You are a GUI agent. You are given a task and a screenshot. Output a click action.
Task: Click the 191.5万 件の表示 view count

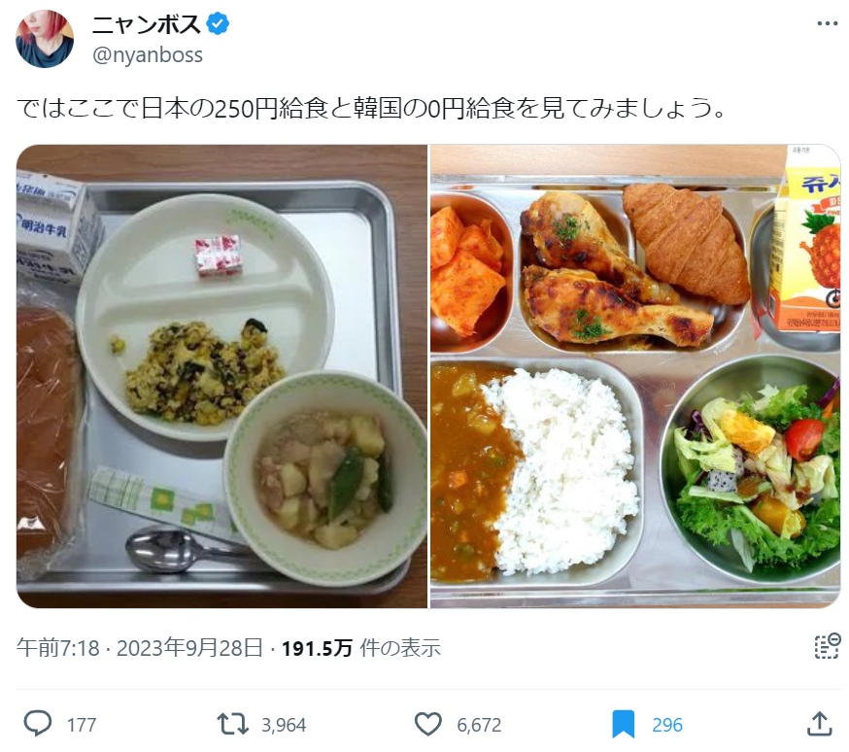pyautogui.click(x=361, y=647)
